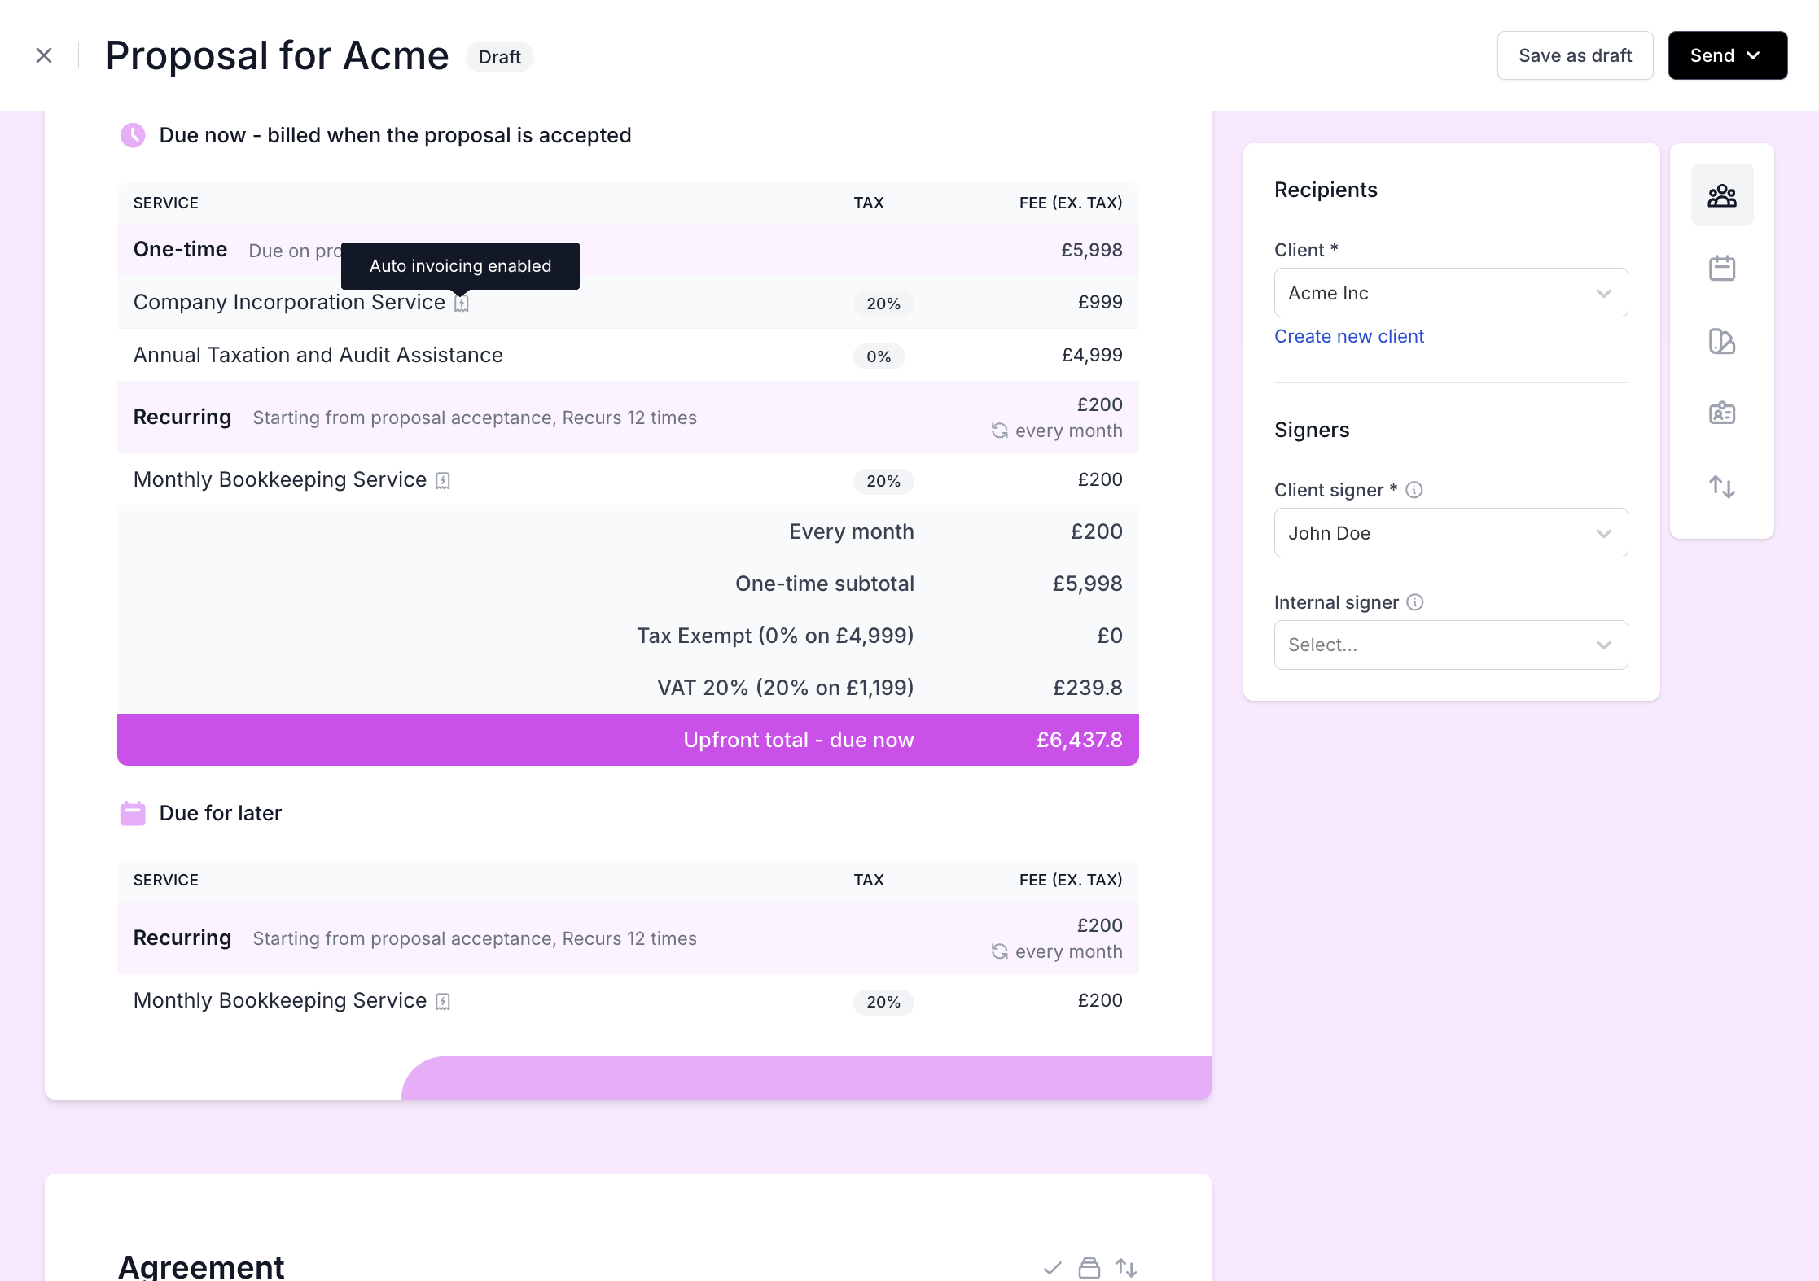Screen dimensions: 1819x1281
Task: Click auto invoicing icon beside Monthly Bookkeeping in Due now
Action: pyautogui.click(x=443, y=481)
